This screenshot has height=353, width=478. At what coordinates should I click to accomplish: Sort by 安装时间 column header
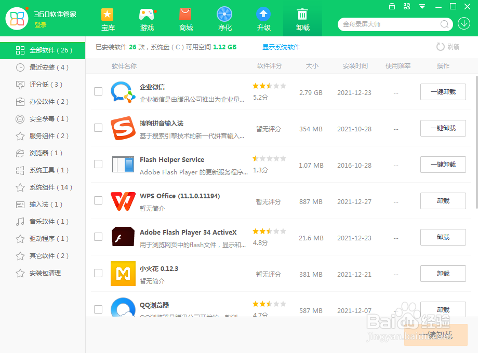tap(355, 66)
